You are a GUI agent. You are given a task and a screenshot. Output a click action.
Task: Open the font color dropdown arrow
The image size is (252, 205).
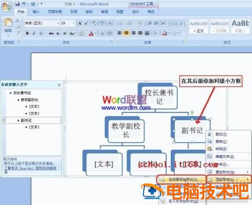point(96,33)
